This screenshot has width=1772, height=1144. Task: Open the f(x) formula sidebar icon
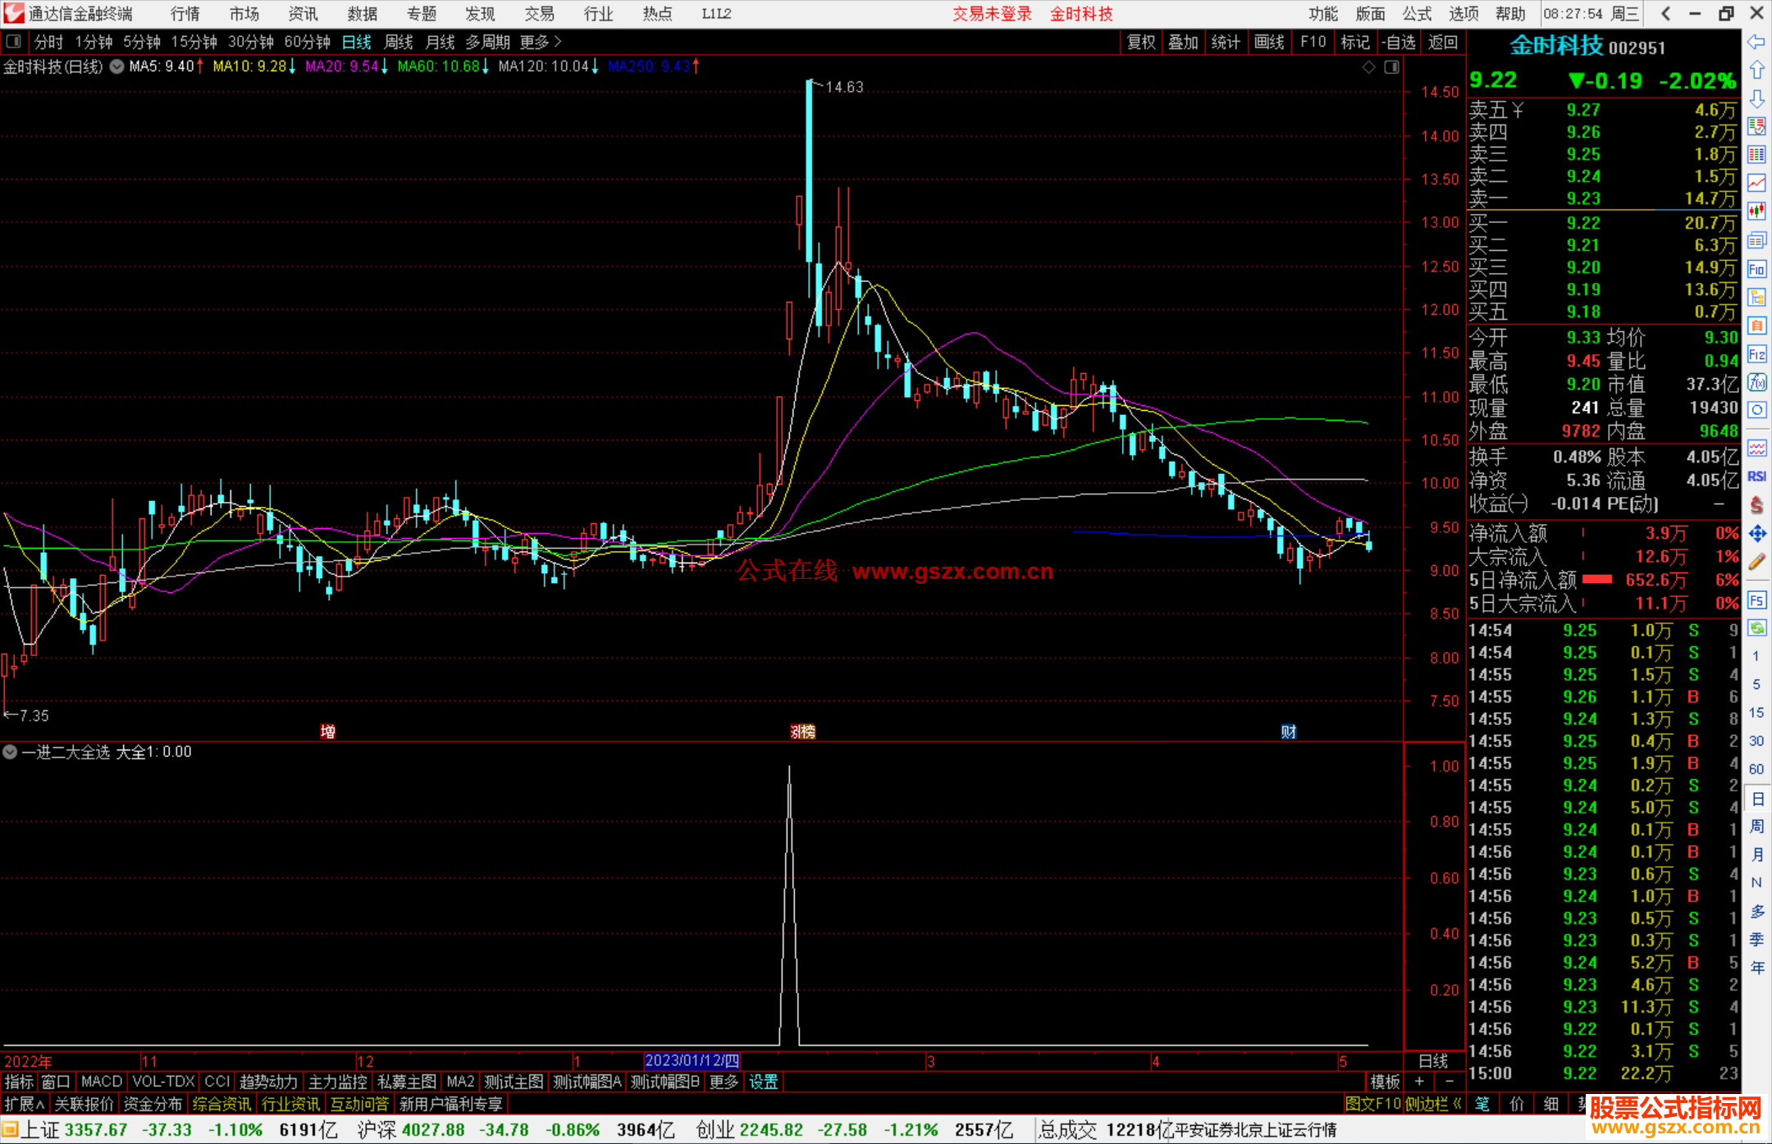coord(1756,382)
